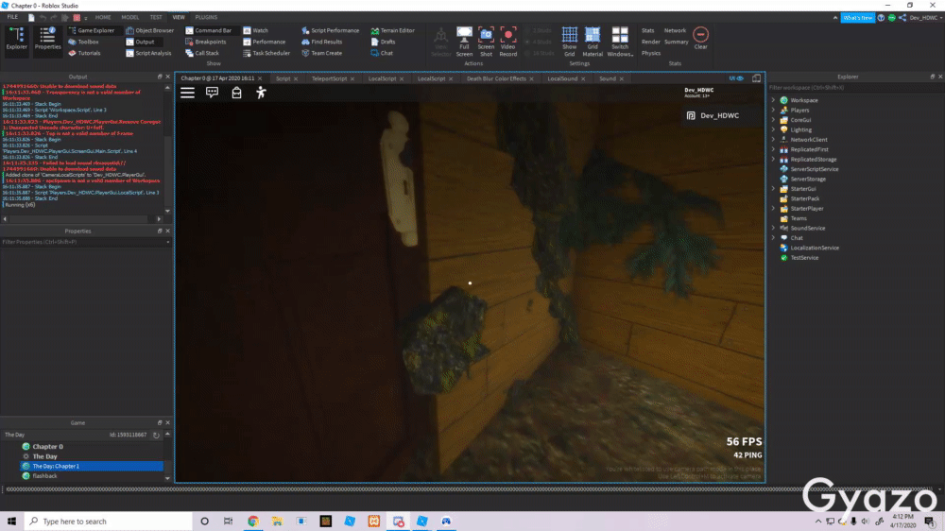Open the FILE menu

point(12,17)
